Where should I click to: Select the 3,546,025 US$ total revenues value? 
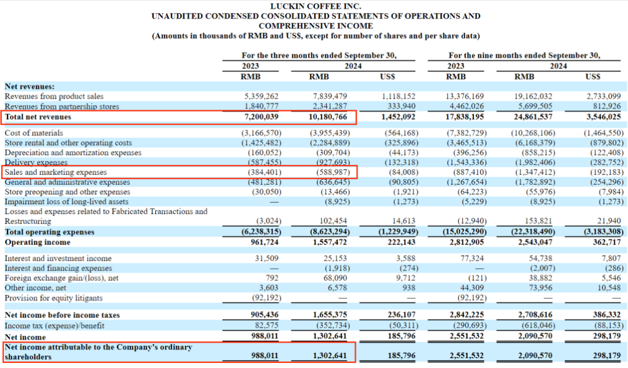(x=604, y=117)
